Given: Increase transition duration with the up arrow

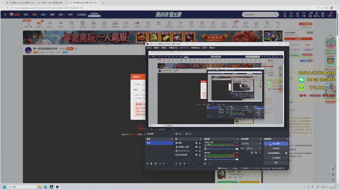Looking at the screenshot, I should (260, 147).
